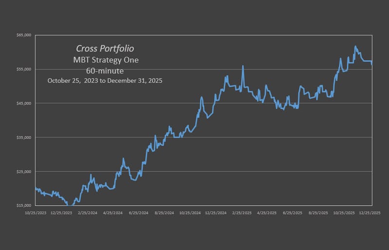Pick the $35,000 y-axis label
The width and height of the screenshot is (389, 250).
pyautogui.click(x=24, y=137)
